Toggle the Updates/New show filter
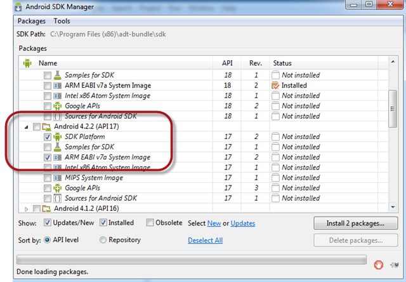The width and height of the screenshot is (406, 282). click(x=48, y=222)
